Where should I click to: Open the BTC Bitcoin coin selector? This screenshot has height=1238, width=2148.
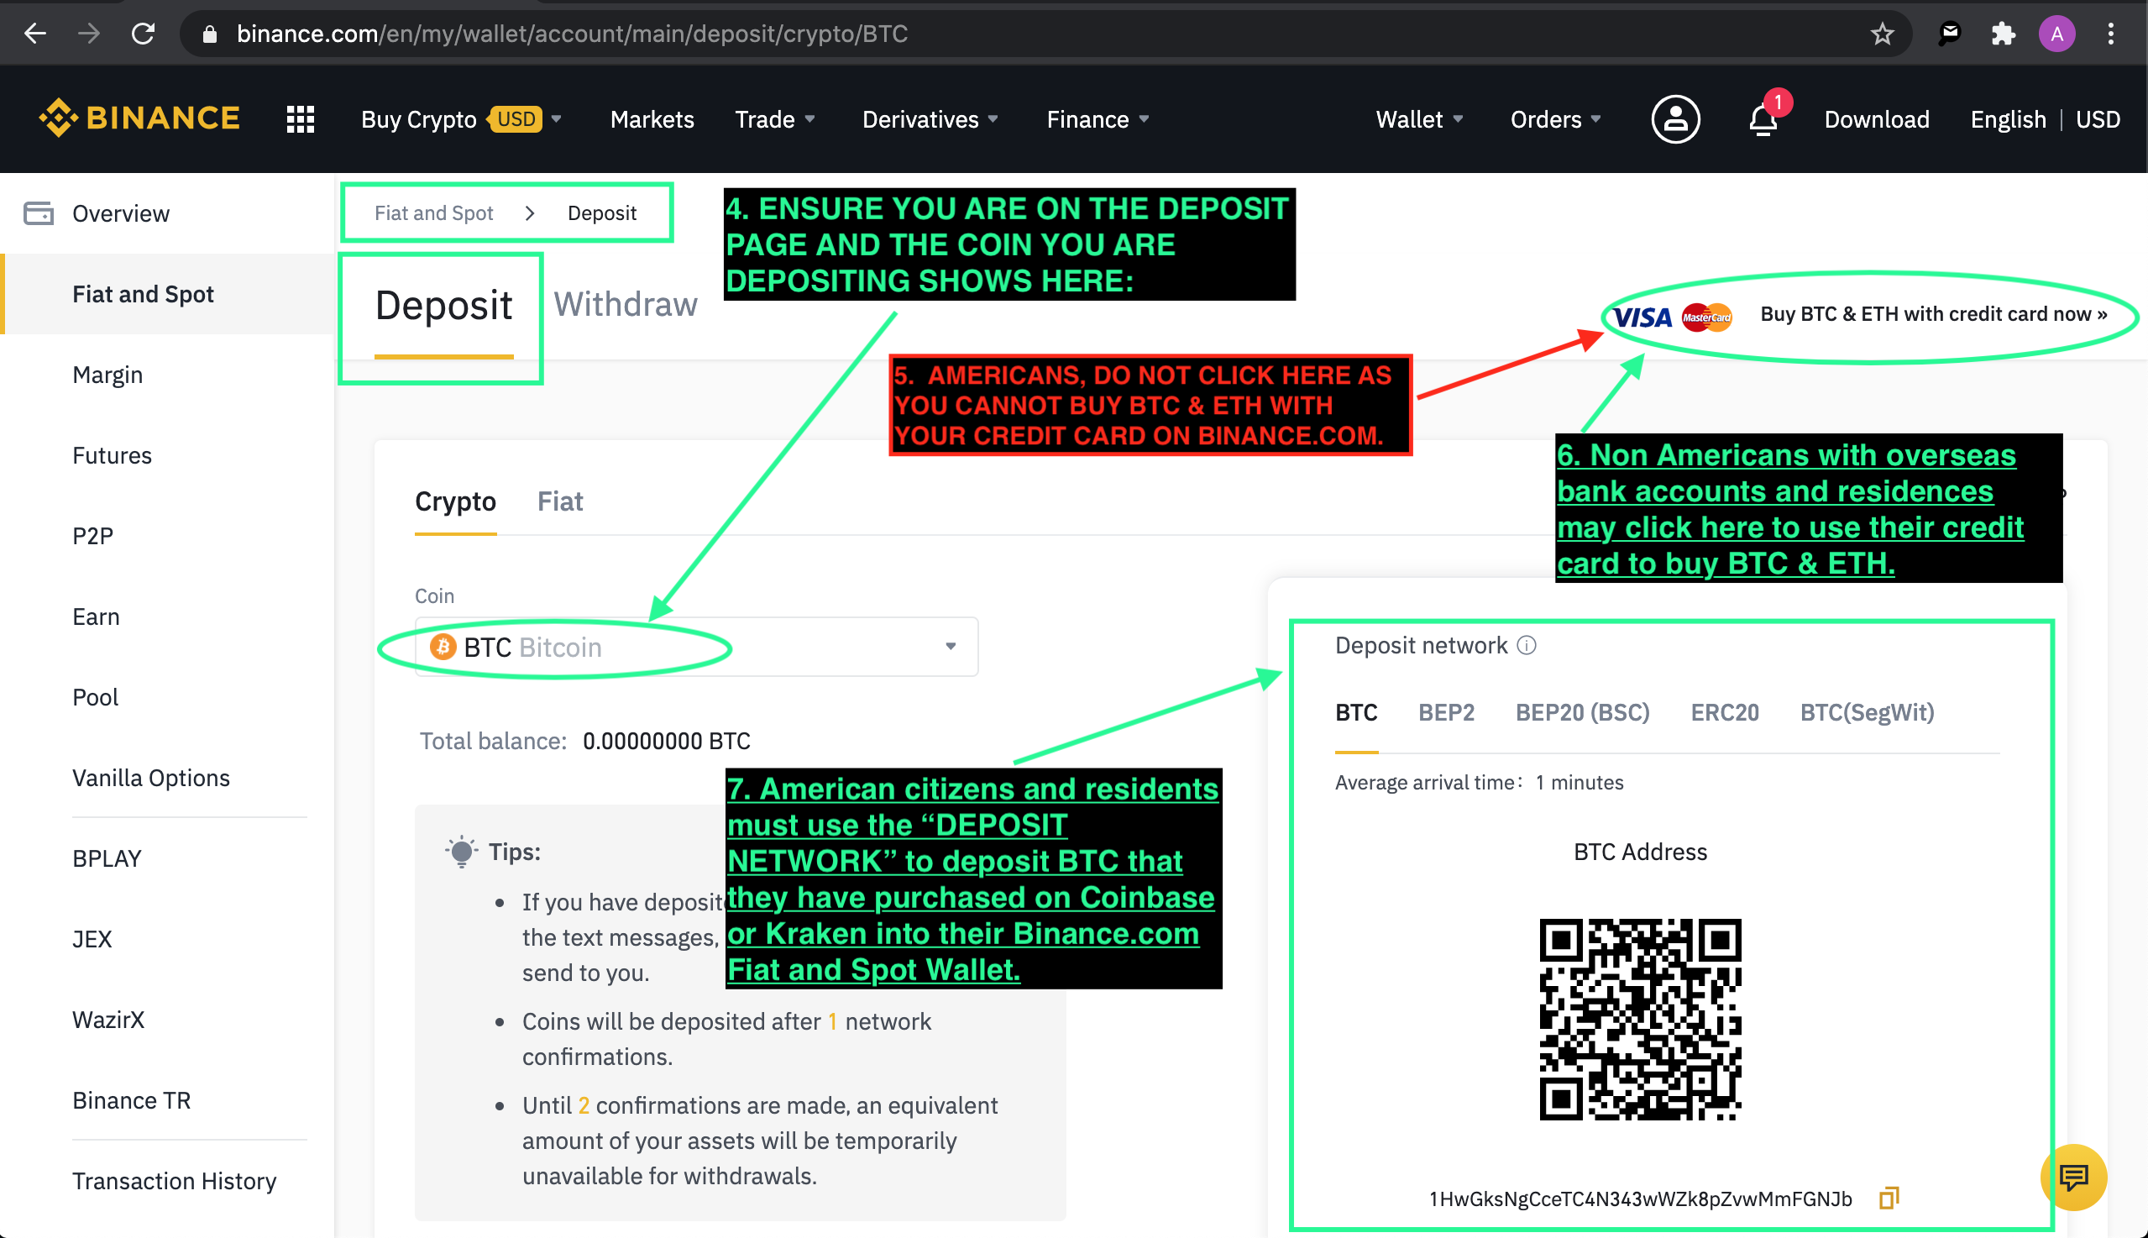696,647
